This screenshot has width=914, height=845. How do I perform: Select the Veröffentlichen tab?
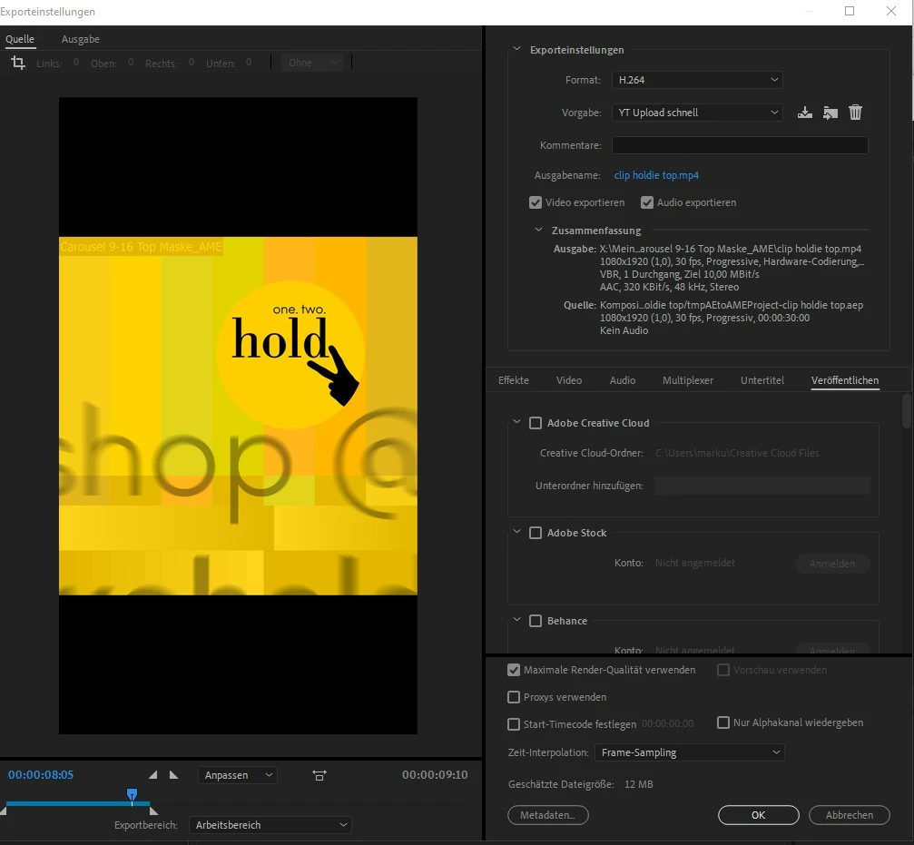coord(845,380)
